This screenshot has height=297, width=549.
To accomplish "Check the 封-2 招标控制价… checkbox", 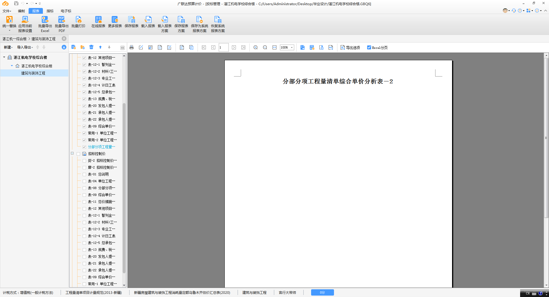I will tap(84, 160).
